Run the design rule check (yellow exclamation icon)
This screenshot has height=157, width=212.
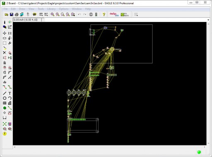tap(5, 134)
